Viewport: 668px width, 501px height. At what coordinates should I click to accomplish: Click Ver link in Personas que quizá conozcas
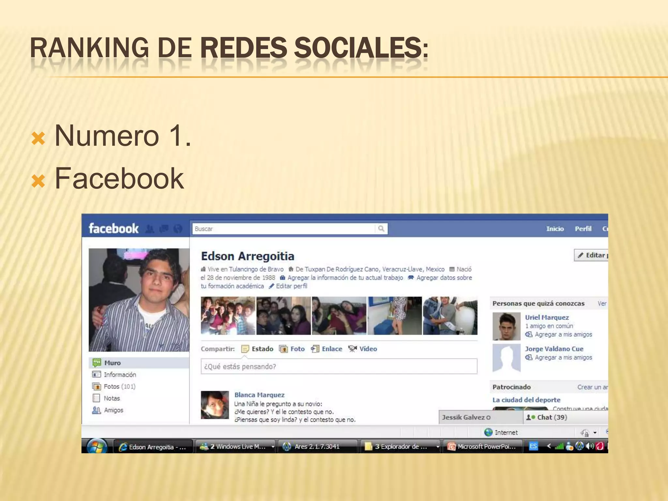point(602,303)
